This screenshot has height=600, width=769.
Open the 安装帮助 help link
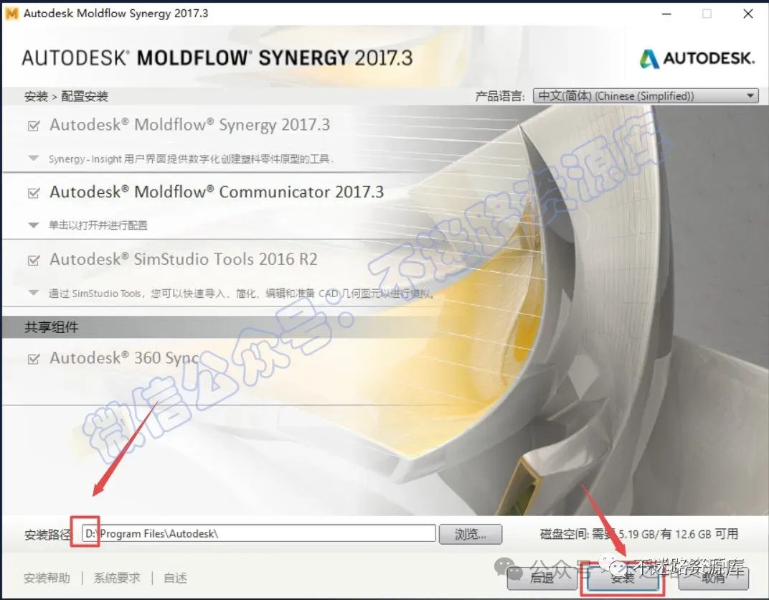click(47, 578)
